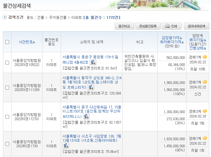Open map icon for 다산로46길 17 listing
This screenshot has height=157, width=211.
click(86, 116)
